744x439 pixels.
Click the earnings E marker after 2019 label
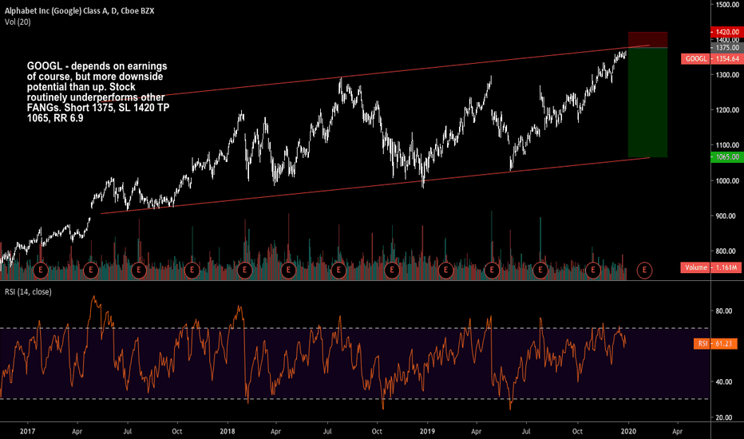point(445,271)
